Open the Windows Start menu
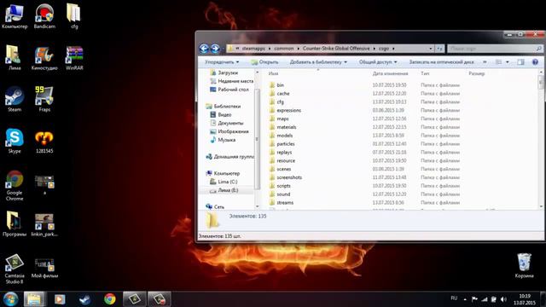The image size is (546, 307). [10, 299]
